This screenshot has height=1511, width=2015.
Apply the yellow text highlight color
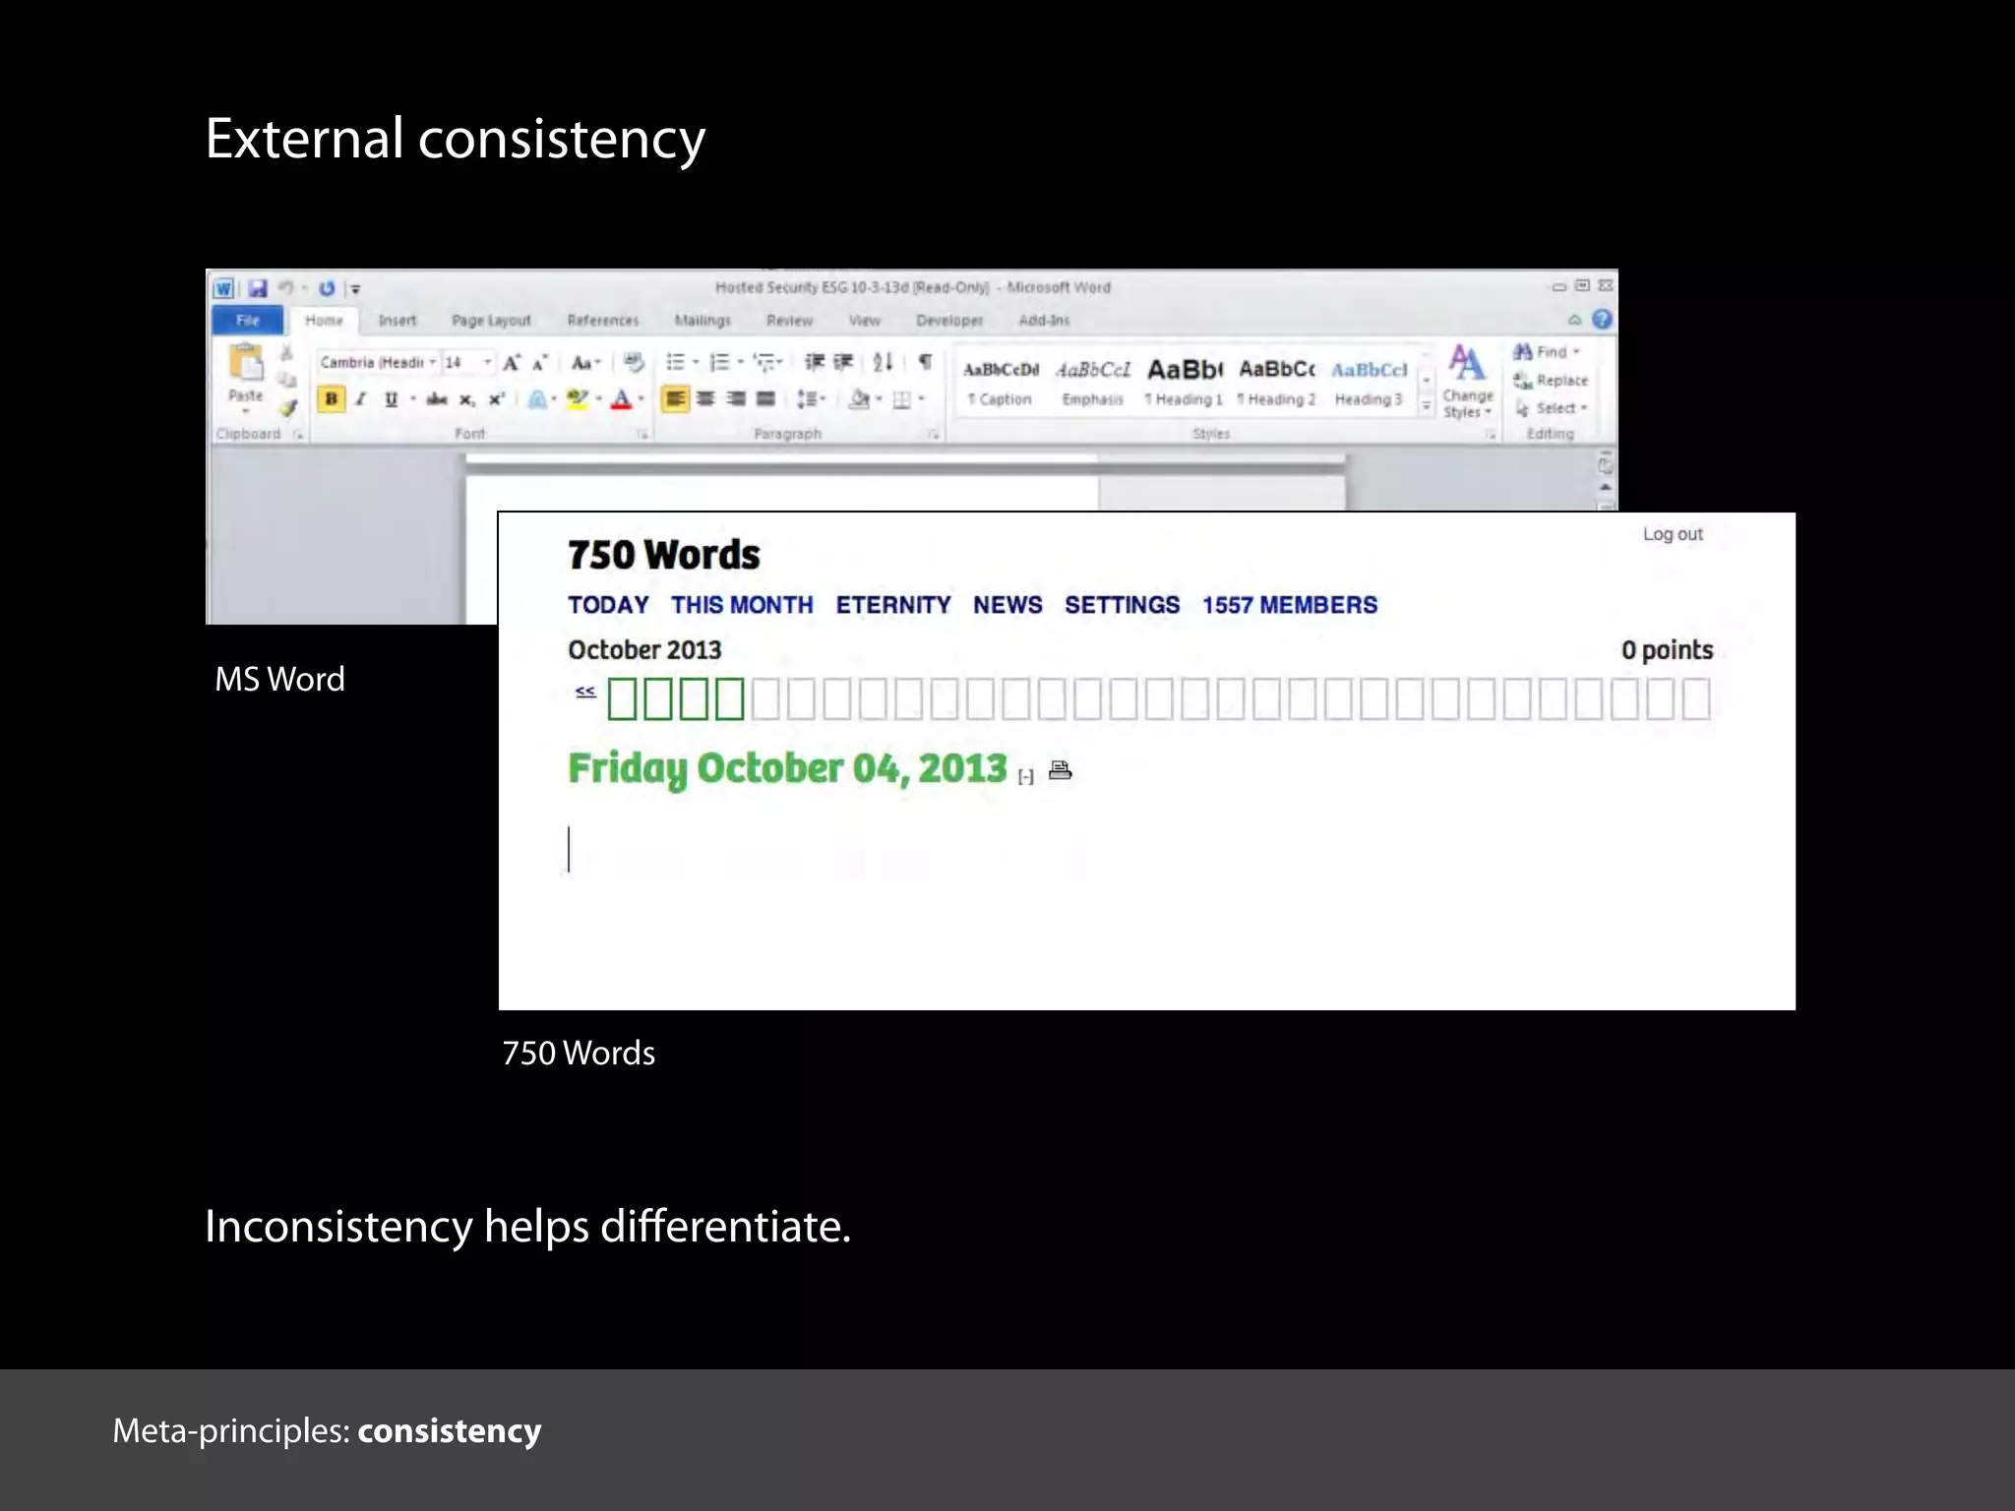577,399
